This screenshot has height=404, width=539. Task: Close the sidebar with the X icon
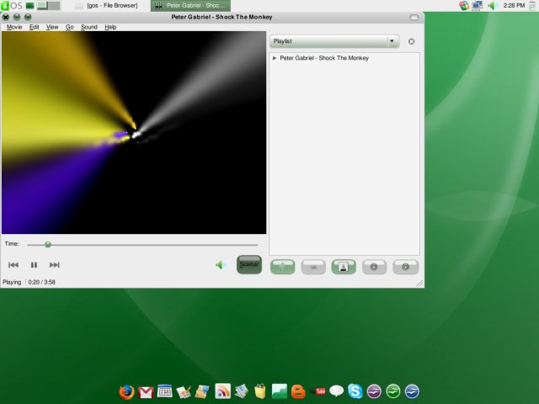[412, 41]
